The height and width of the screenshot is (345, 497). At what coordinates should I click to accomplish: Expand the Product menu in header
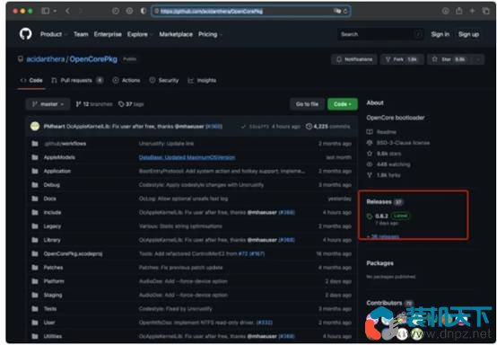pos(53,34)
